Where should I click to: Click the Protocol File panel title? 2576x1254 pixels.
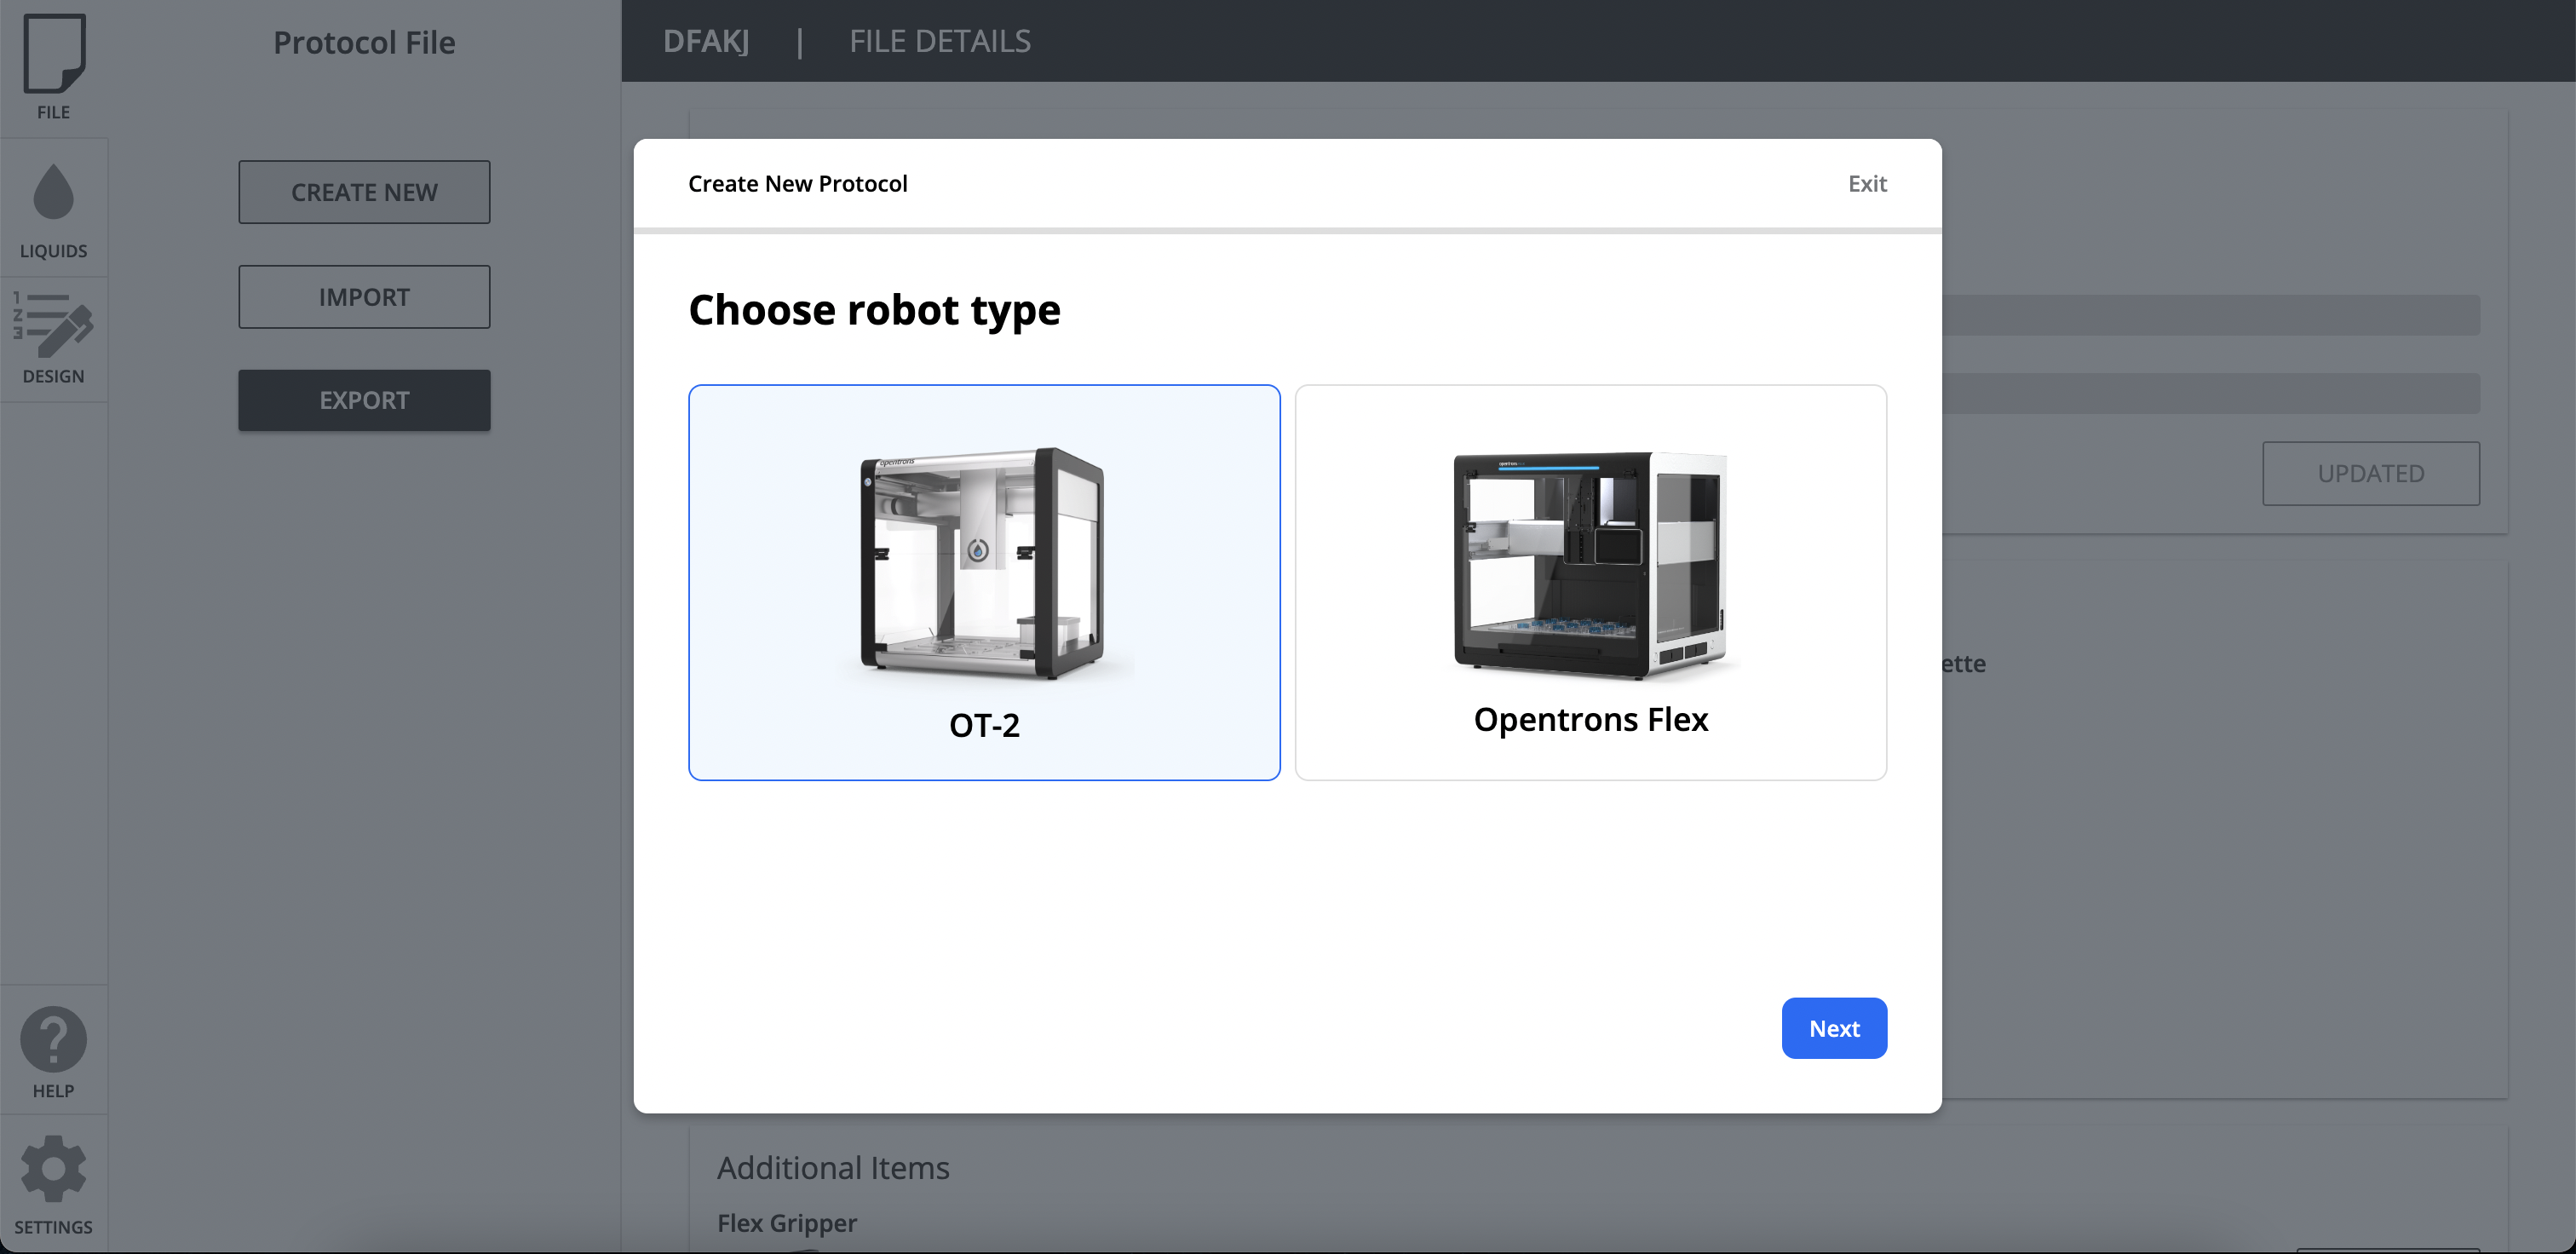(364, 42)
